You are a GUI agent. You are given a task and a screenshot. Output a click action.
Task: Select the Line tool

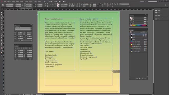coord(2,22)
